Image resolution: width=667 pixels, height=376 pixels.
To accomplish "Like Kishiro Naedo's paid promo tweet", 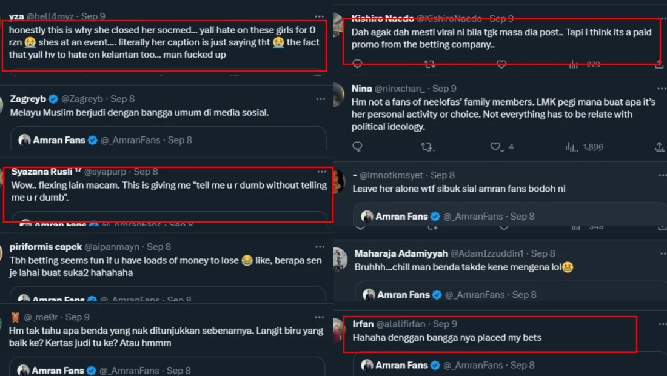I will [501, 64].
